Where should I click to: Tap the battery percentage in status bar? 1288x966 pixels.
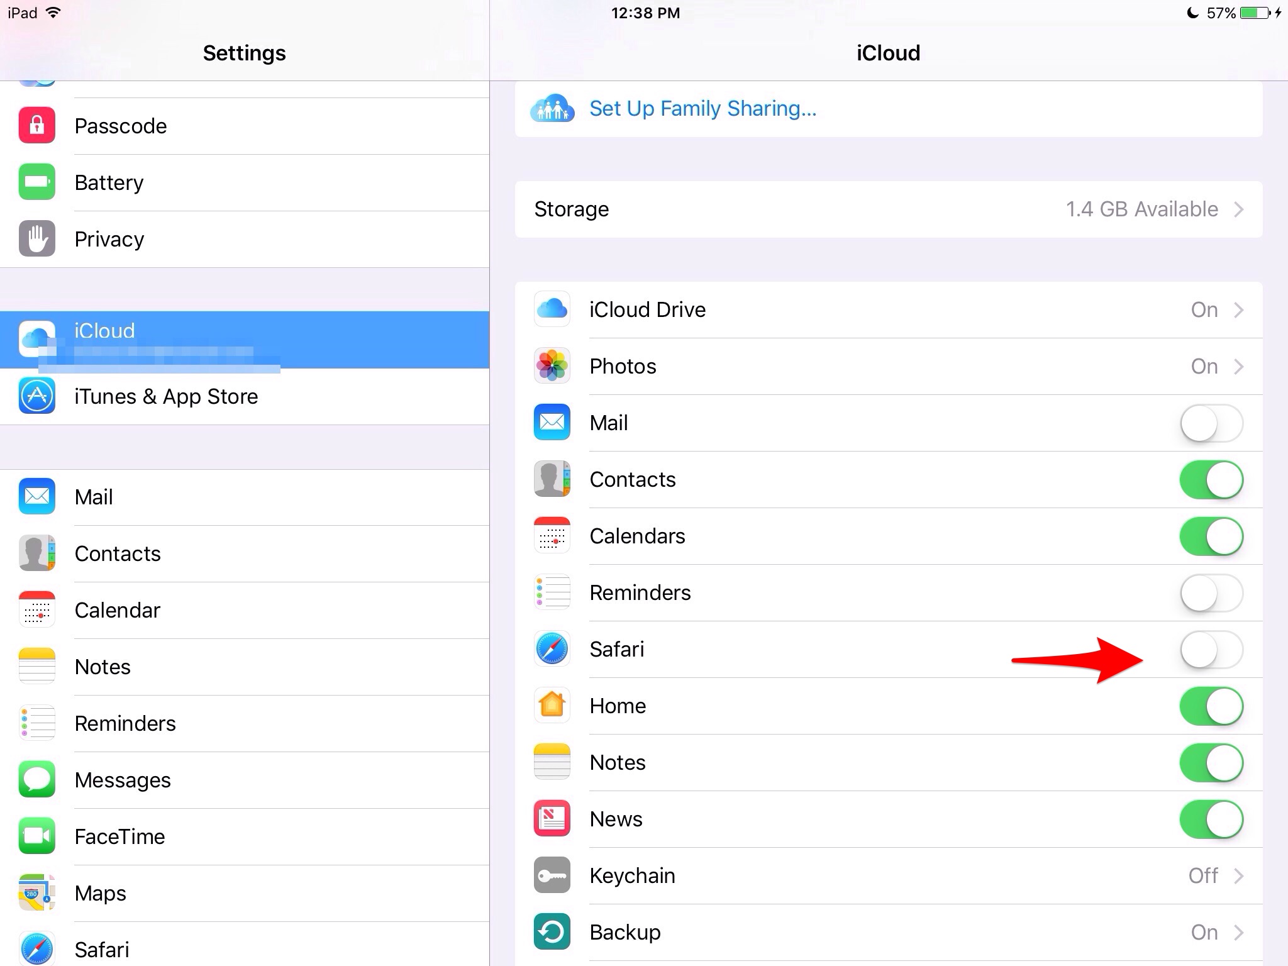click(1221, 13)
